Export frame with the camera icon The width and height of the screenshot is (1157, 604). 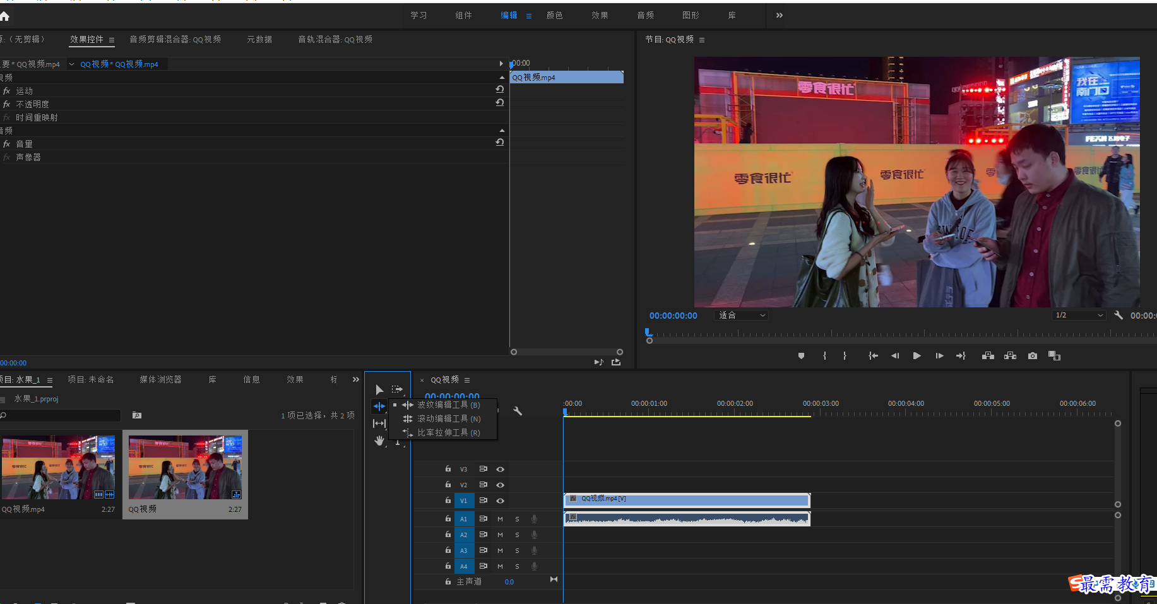click(1033, 356)
